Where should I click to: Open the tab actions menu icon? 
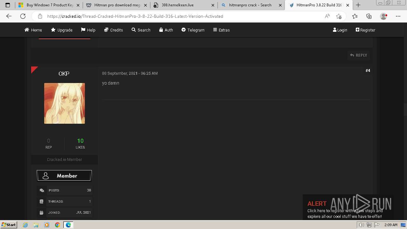8,5
